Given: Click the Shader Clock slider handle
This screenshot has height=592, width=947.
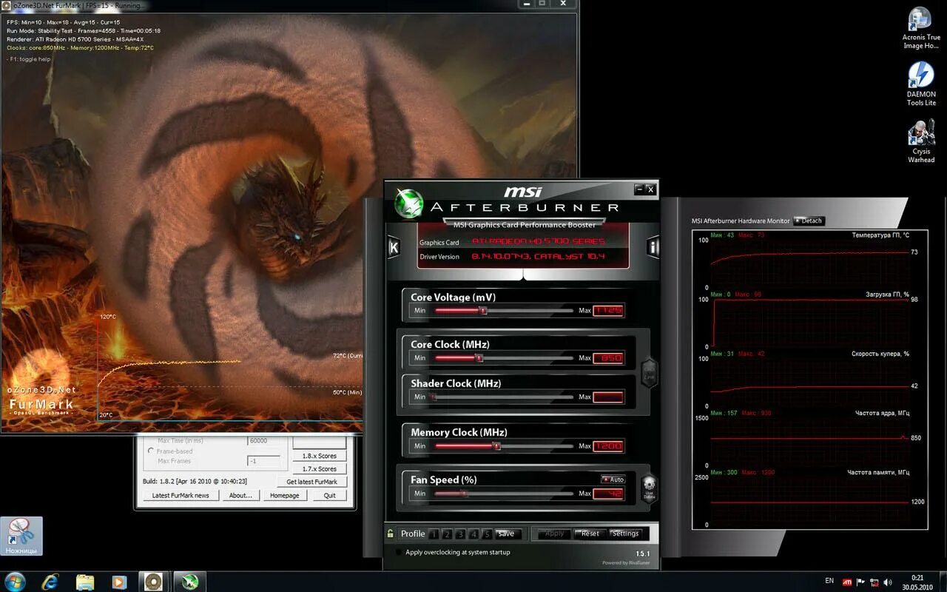Looking at the screenshot, I should point(434,397).
